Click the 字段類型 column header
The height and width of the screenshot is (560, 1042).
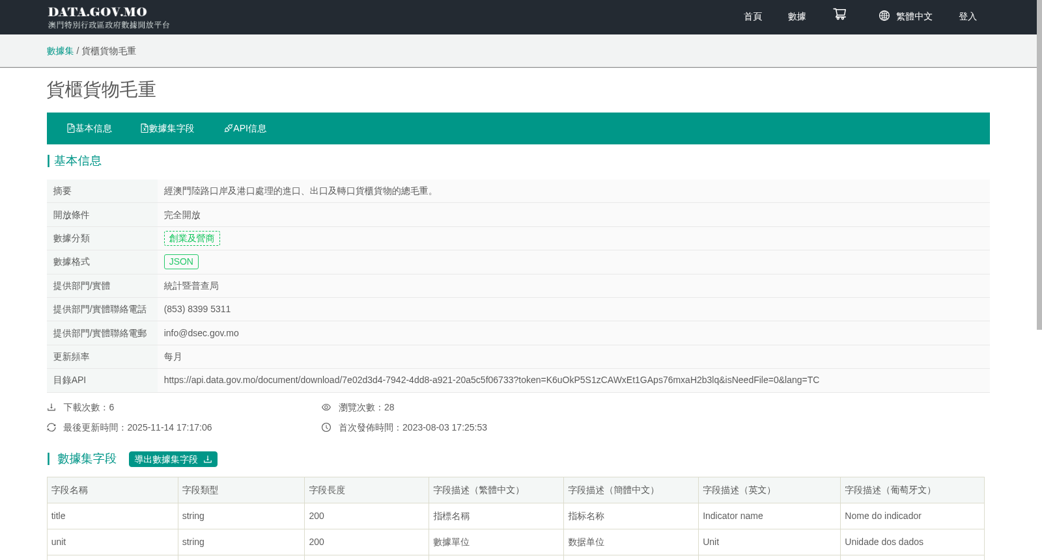click(x=242, y=490)
